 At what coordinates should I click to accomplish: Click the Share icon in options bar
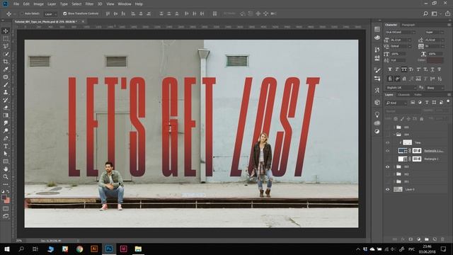coord(447,13)
